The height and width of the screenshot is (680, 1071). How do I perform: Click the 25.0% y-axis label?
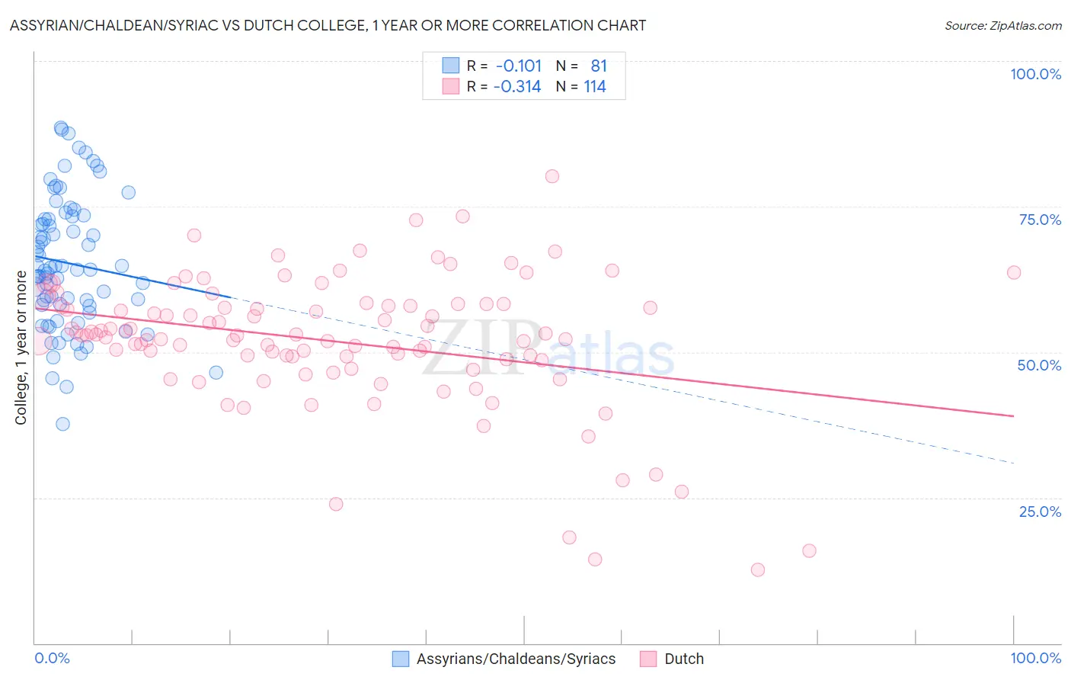(1040, 512)
